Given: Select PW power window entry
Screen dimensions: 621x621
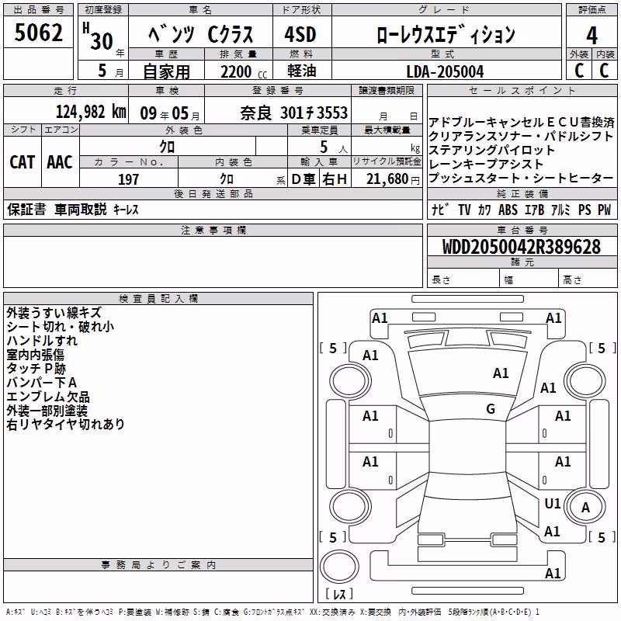Looking at the screenshot, I should coord(605,210).
